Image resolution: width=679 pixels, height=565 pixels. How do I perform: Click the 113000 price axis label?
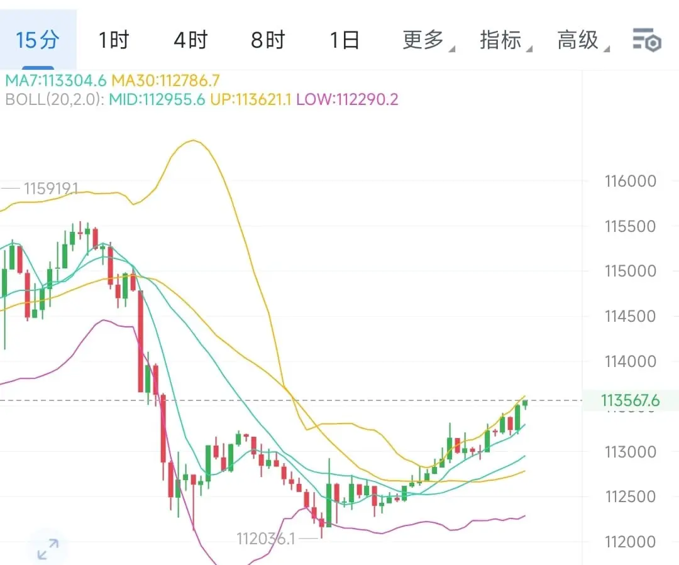630,452
